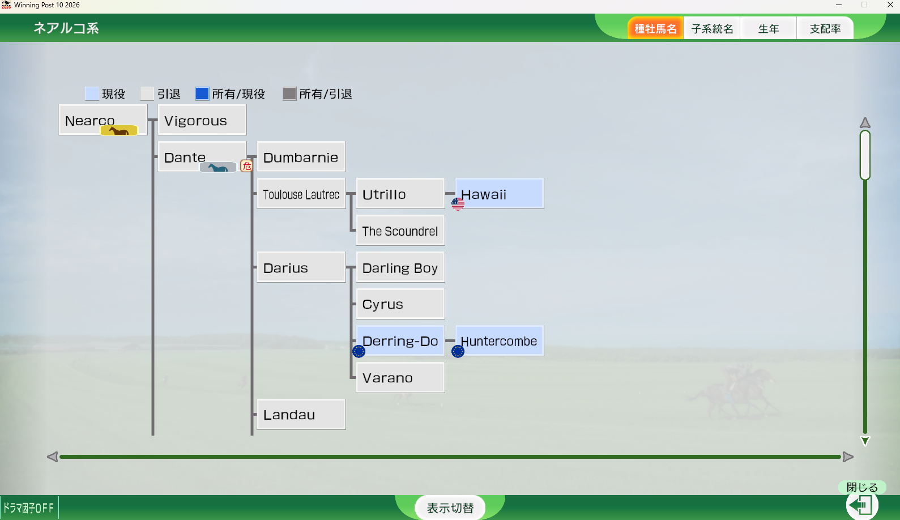Viewport: 900px width, 520px height.
Task: Click the vertical scrollbar down arrow
Action: (865, 441)
